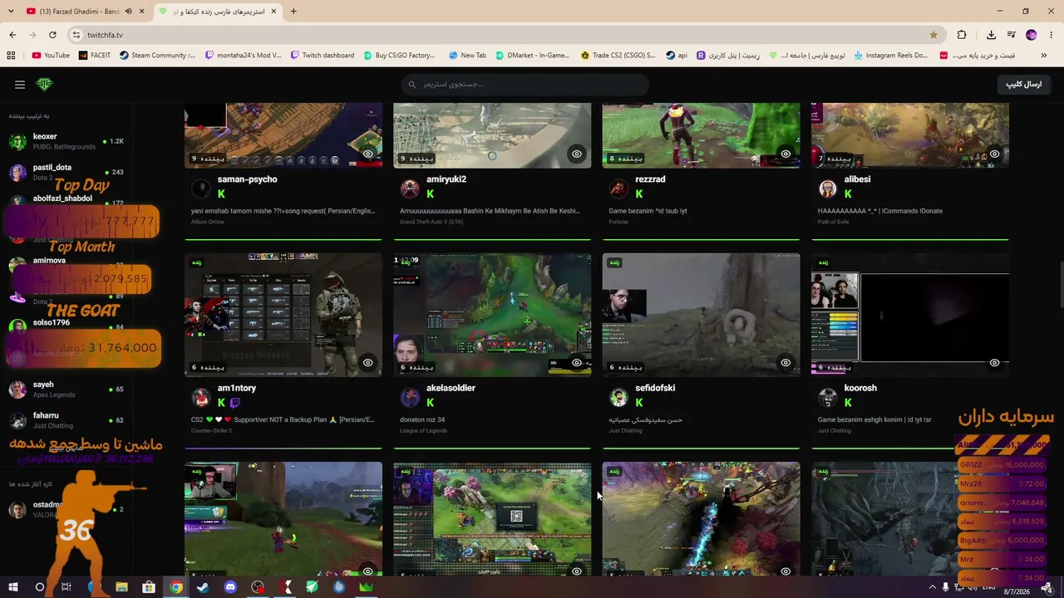Click the Kick icon under alibesi
Screen dimensions: 1064x598
click(x=848, y=194)
